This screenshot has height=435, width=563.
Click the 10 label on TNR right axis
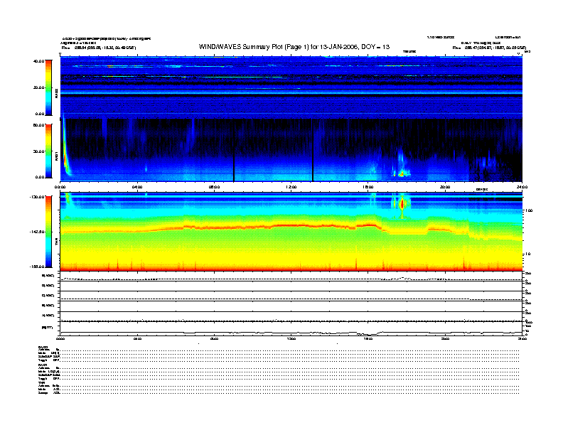coord(527,254)
